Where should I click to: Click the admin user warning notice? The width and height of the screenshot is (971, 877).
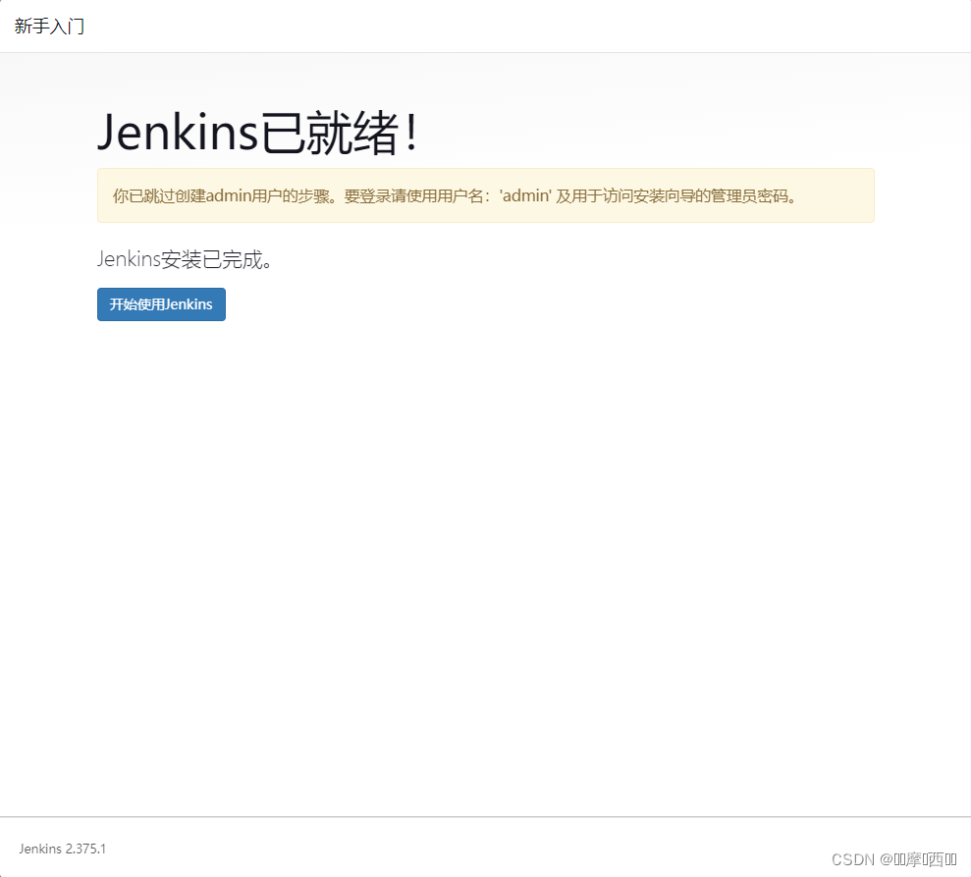pos(485,195)
